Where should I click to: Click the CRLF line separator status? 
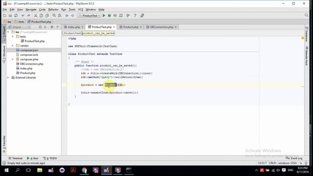(x=272, y=163)
